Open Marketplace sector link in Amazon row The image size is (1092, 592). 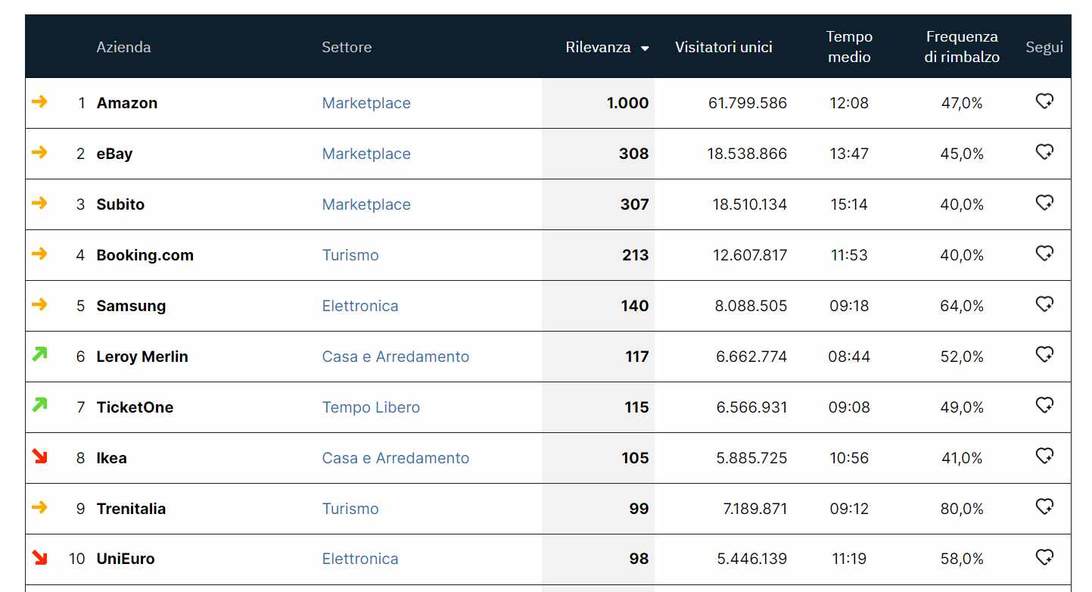coord(366,103)
